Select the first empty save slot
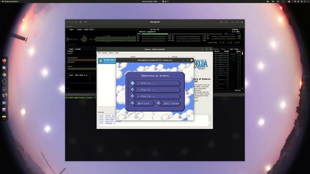Viewport: 310px width, 174px height. click(155, 83)
